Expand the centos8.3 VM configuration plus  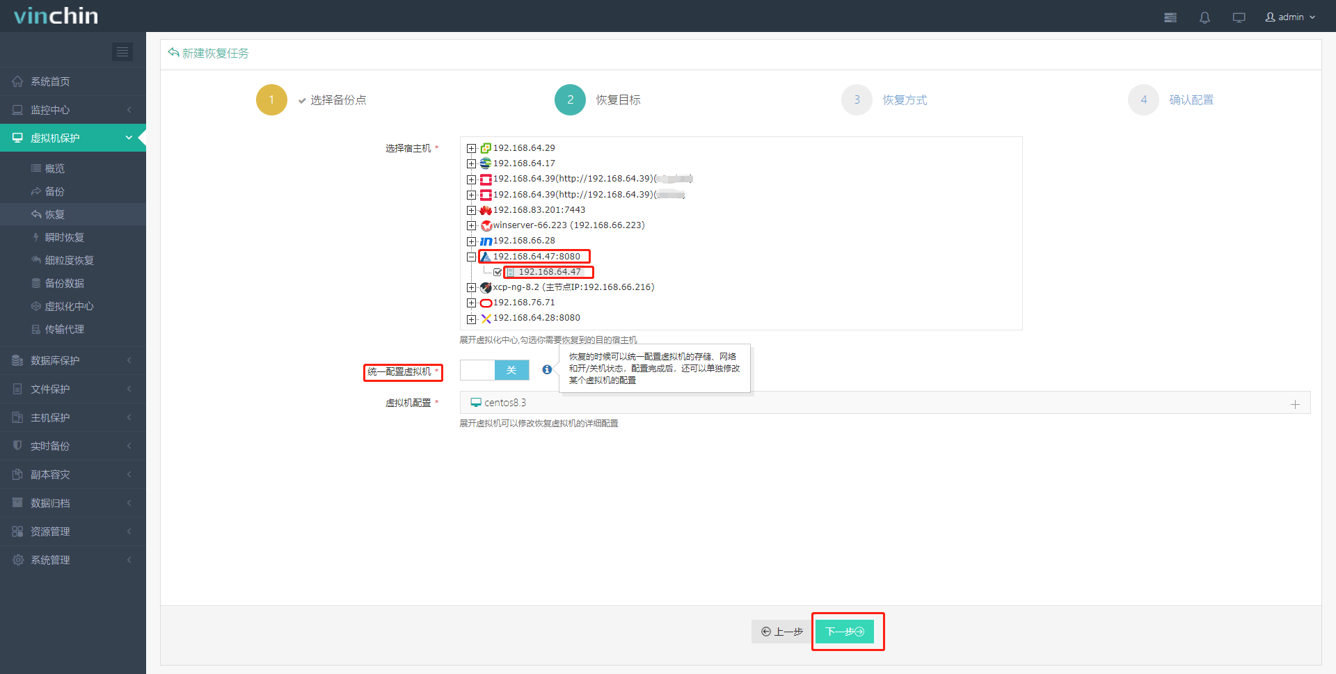coord(1295,403)
